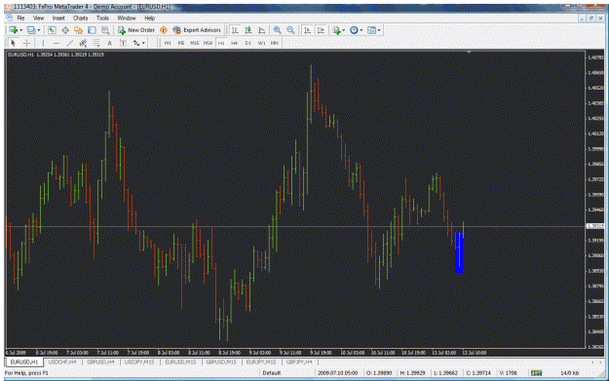Viewport: 609px width, 381px height.
Task: Switch to the M30 timeframe
Action: pos(208,43)
